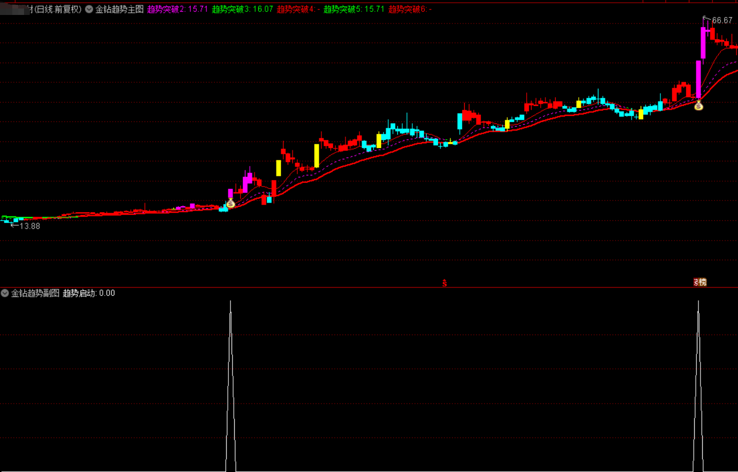Click the 趋势突破3: 16.07 value

(x=242, y=9)
